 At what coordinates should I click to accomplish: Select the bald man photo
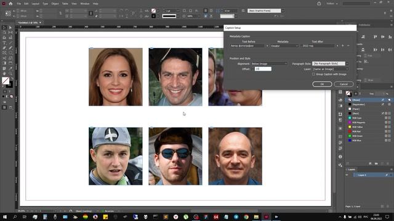(x=235, y=157)
